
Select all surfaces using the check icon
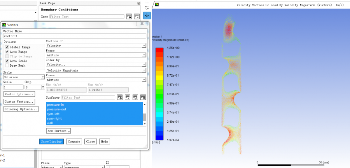click(135, 97)
